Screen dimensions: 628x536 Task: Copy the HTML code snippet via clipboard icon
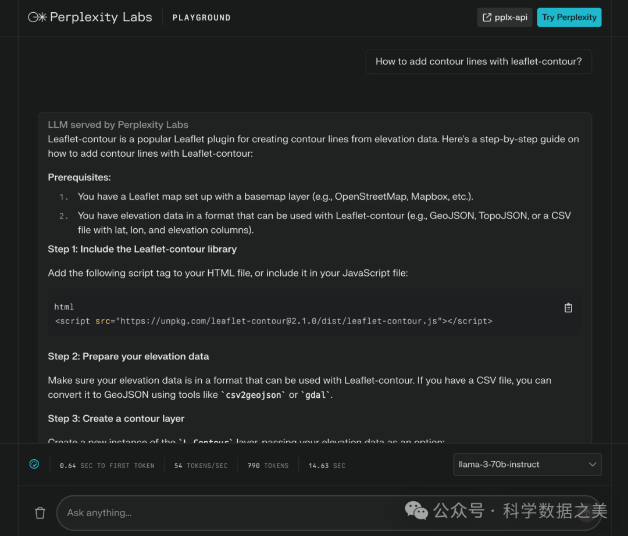coord(568,308)
